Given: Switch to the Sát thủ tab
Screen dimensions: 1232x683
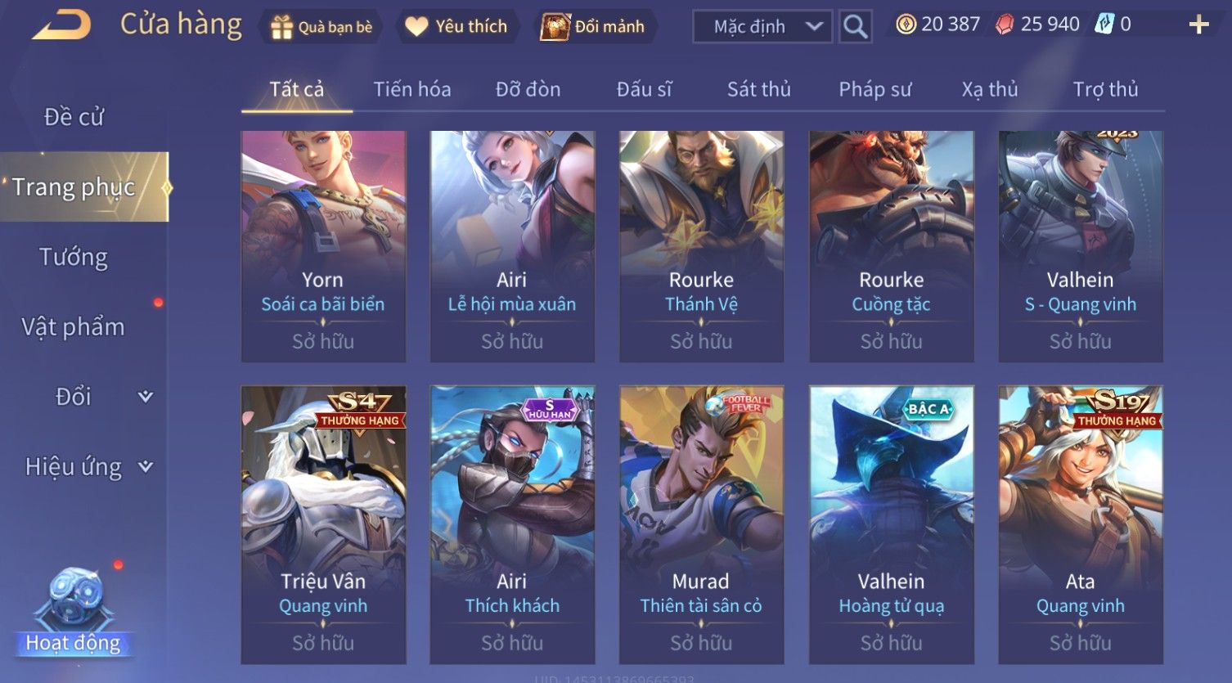Looking at the screenshot, I should tap(759, 89).
